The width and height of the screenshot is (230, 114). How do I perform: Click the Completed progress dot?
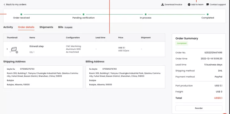pos(208,14)
